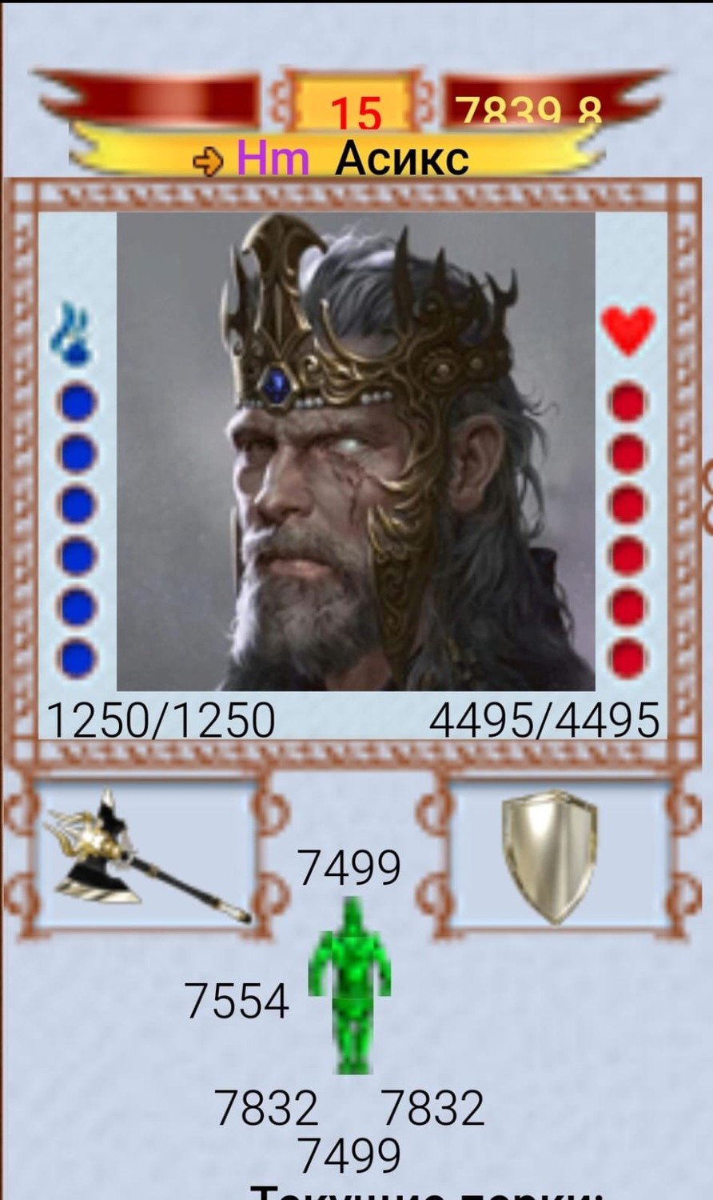
Task: Tap the red heart health icon
Action: point(627,331)
